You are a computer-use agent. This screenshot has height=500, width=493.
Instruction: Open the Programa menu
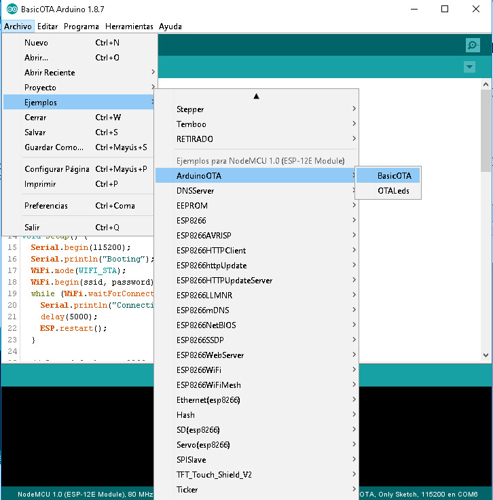(81, 26)
